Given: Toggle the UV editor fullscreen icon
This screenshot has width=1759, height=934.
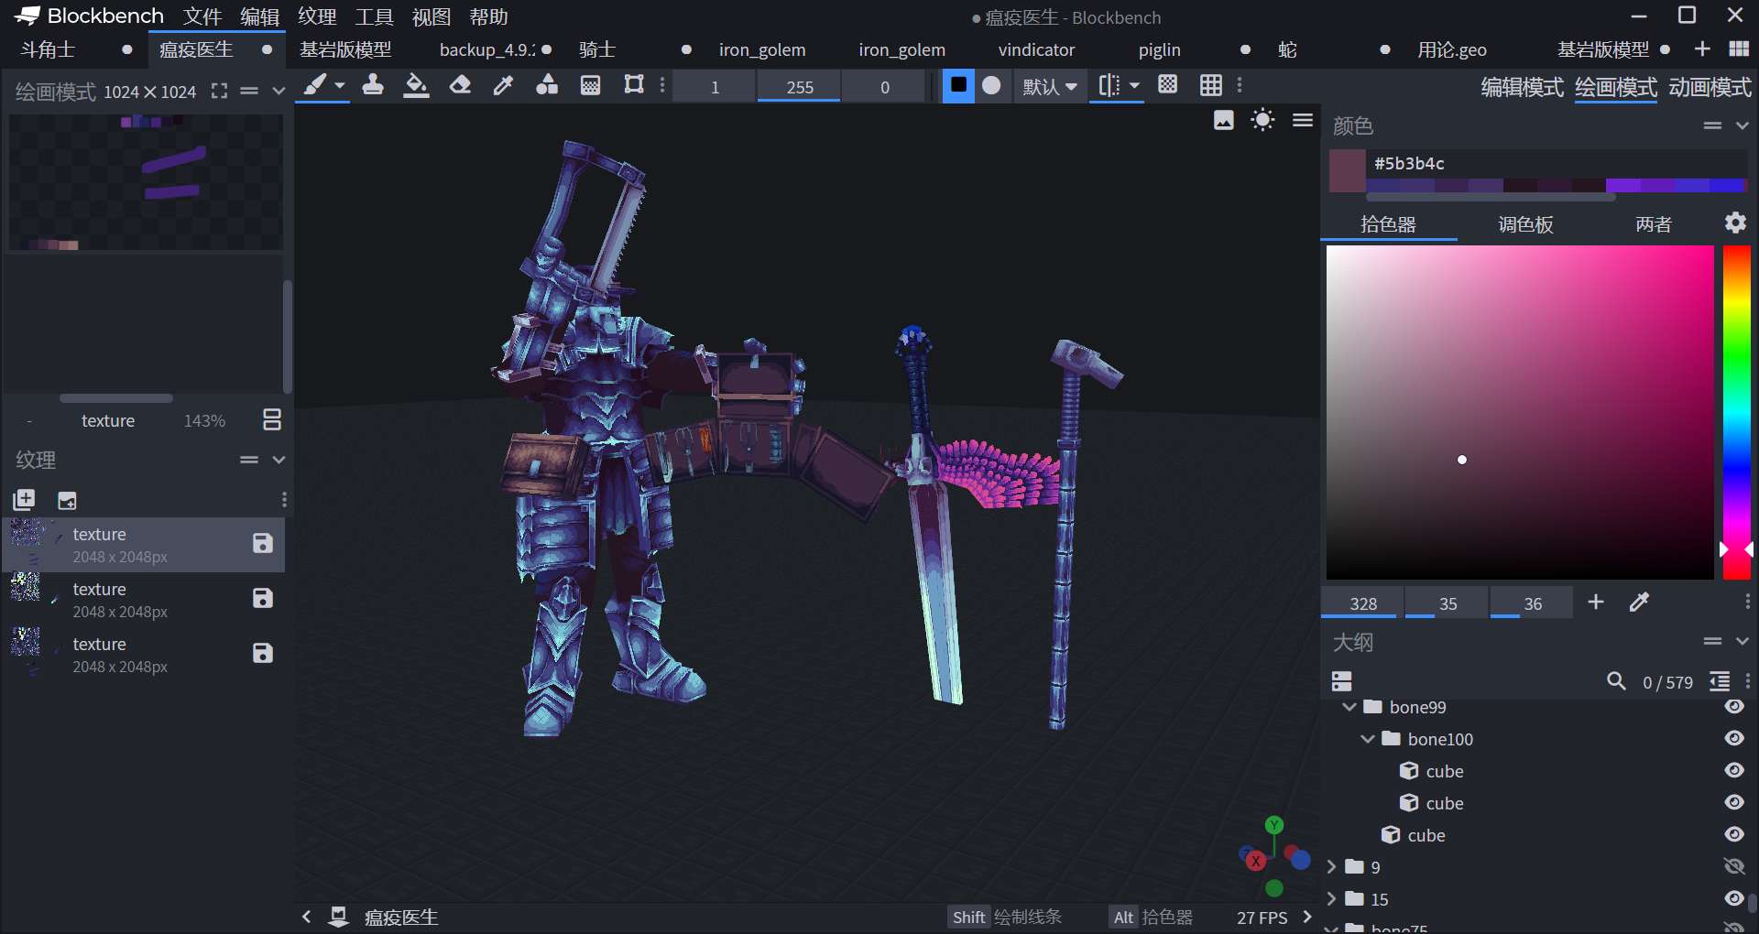Looking at the screenshot, I should pos(219,91).
